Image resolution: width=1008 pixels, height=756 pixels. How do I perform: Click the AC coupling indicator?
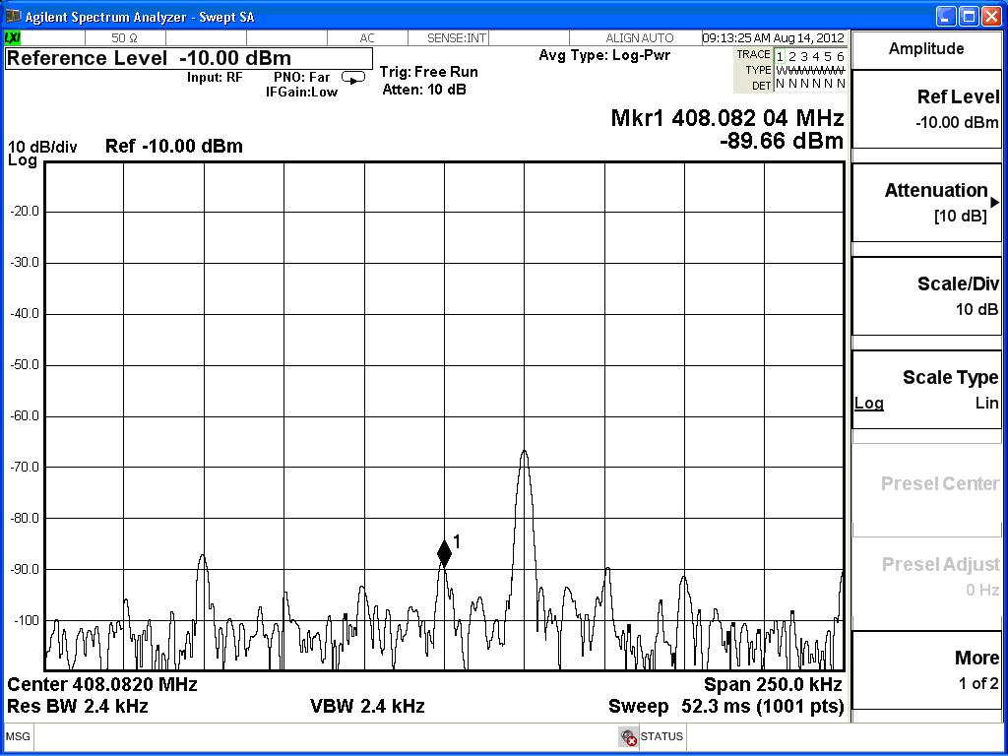[367, 38]
